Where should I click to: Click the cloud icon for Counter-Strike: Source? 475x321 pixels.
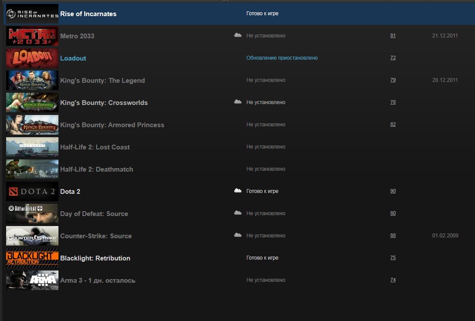pyautogui.click(x=238, y=235)
